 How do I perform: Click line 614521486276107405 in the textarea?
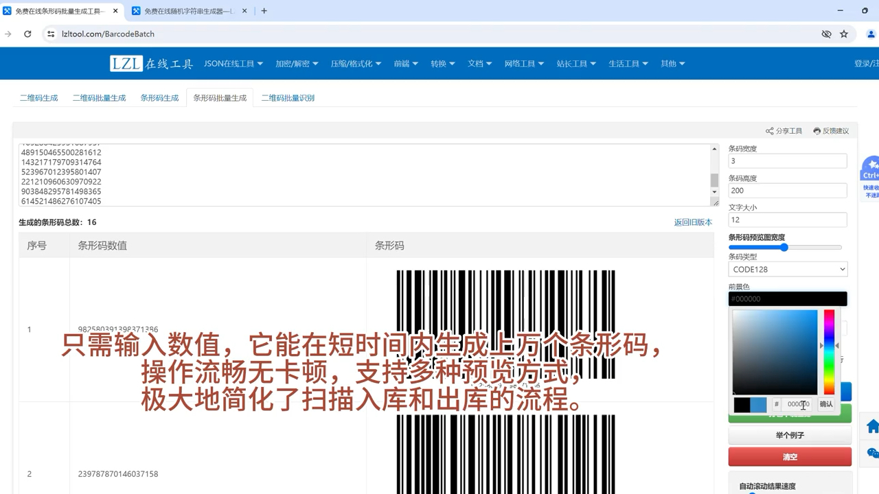[62, 201]
